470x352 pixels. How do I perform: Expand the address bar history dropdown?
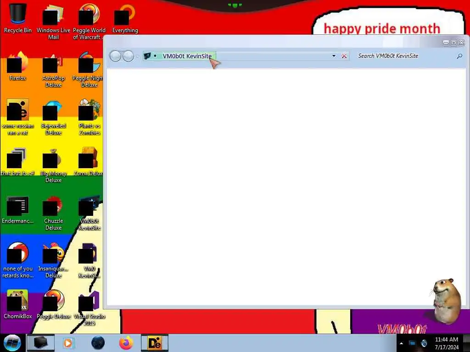tap(334, 56)
